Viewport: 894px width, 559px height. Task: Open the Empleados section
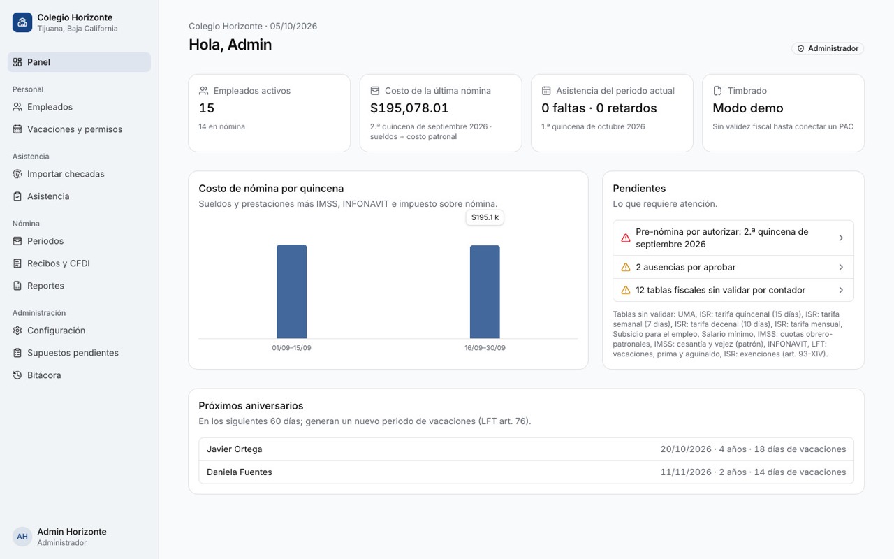pos(79,107)
